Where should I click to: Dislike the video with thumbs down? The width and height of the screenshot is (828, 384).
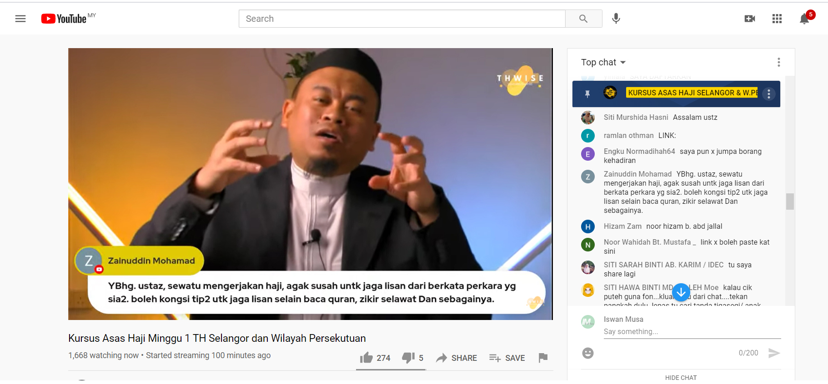(x=413, y=358)
